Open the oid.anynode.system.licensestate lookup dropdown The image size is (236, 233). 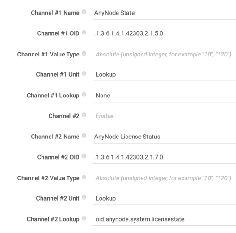(x=164, y=219)
